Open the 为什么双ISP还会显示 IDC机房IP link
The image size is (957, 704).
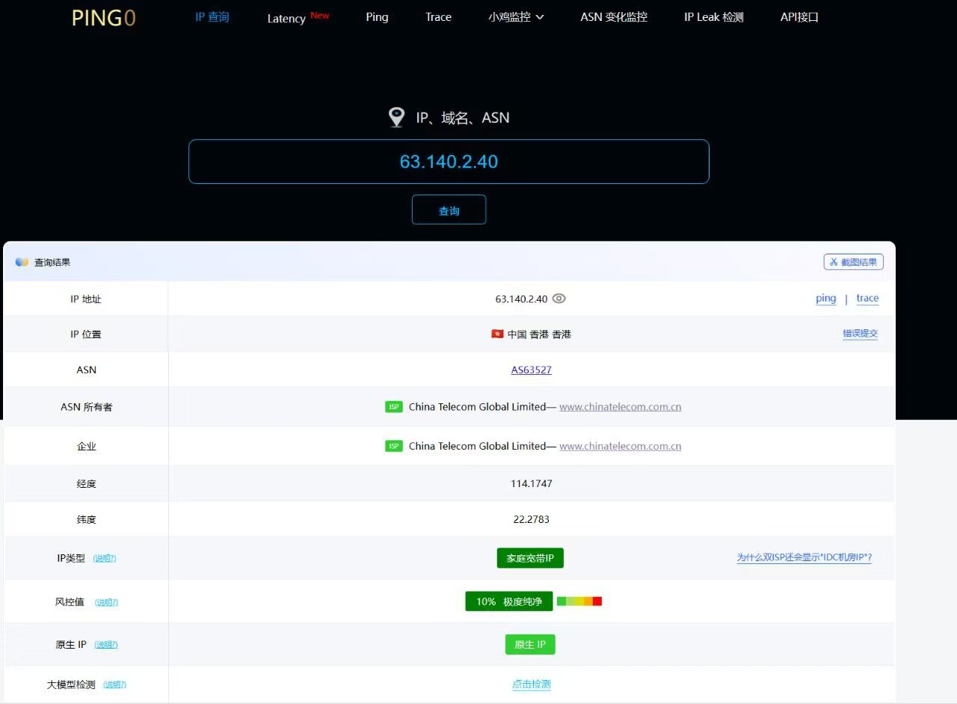pyautogui.click(x=804, y=557)
